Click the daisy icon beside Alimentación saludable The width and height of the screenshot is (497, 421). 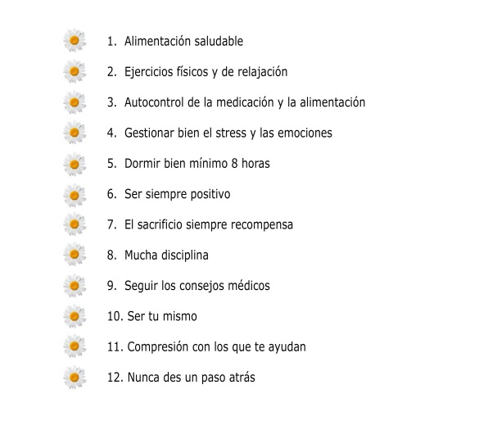75,41
